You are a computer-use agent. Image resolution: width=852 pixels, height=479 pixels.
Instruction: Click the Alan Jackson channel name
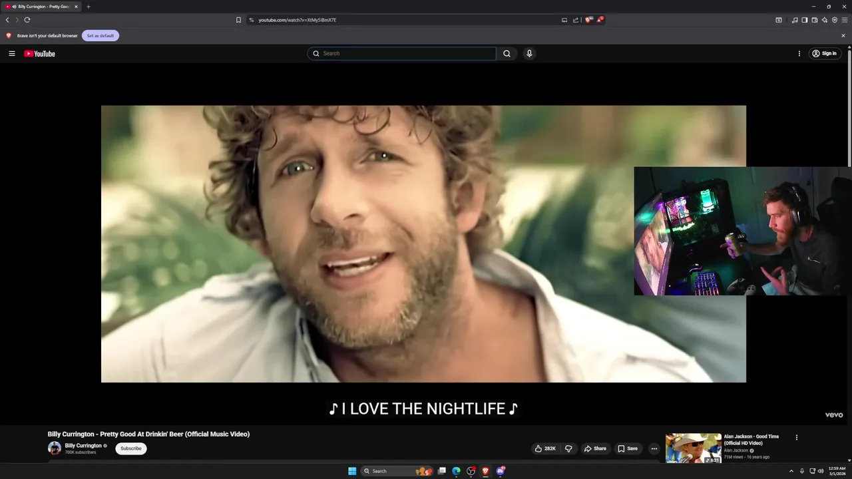pyautogui.click(x=736, y=450)
